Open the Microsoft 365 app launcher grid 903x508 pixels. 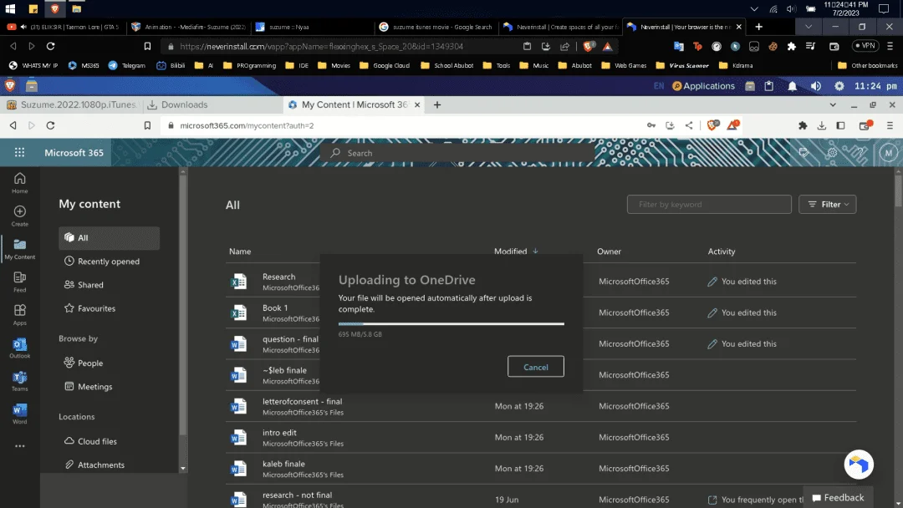click(19, 152)
